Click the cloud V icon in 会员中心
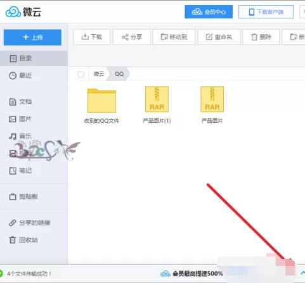The height and width of the screenshot is (283, 305). coord(197,12)
